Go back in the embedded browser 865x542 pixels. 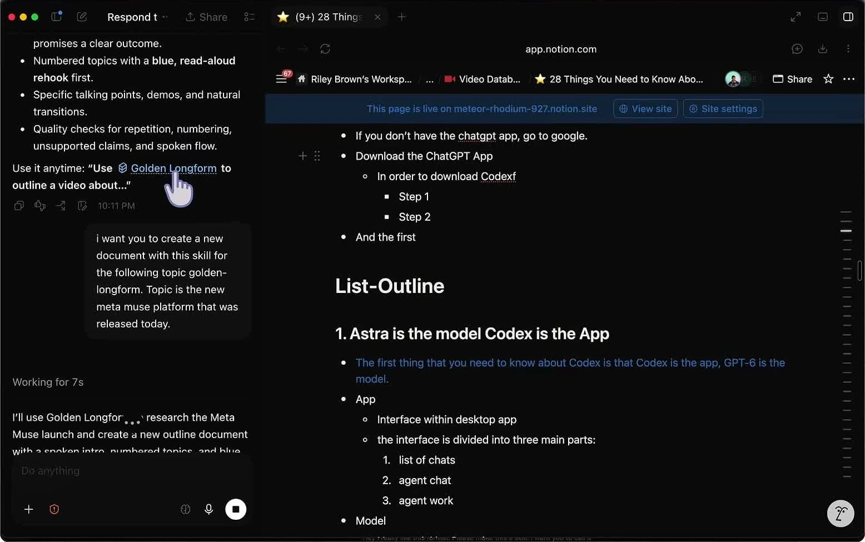tap(281, 49)
